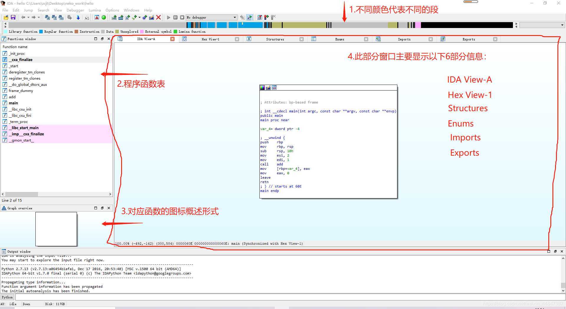Switch to the Structures tab

click(275, 39)
